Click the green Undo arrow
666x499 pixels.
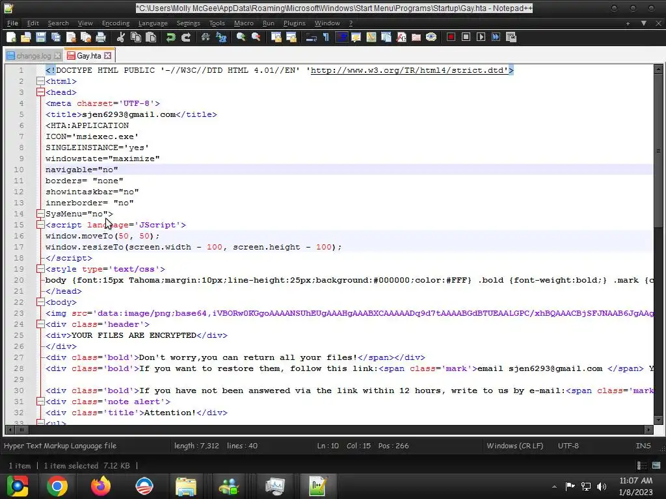171,37
